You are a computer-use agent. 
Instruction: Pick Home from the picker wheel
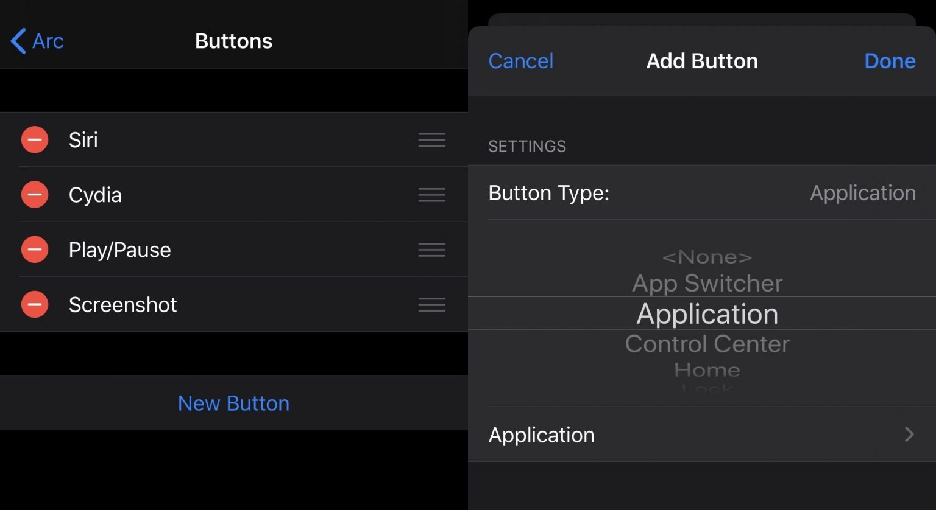tap(707, 369)
